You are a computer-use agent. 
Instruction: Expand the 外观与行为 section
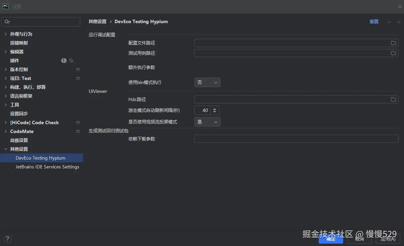(x=6, y=34)
